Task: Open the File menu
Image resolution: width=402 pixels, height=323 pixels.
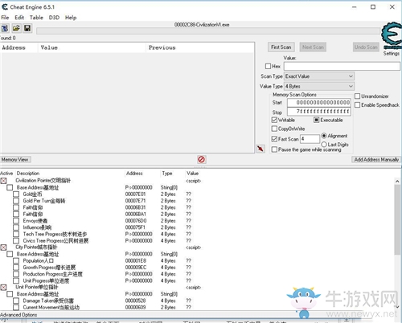Action: coord(5,18)
